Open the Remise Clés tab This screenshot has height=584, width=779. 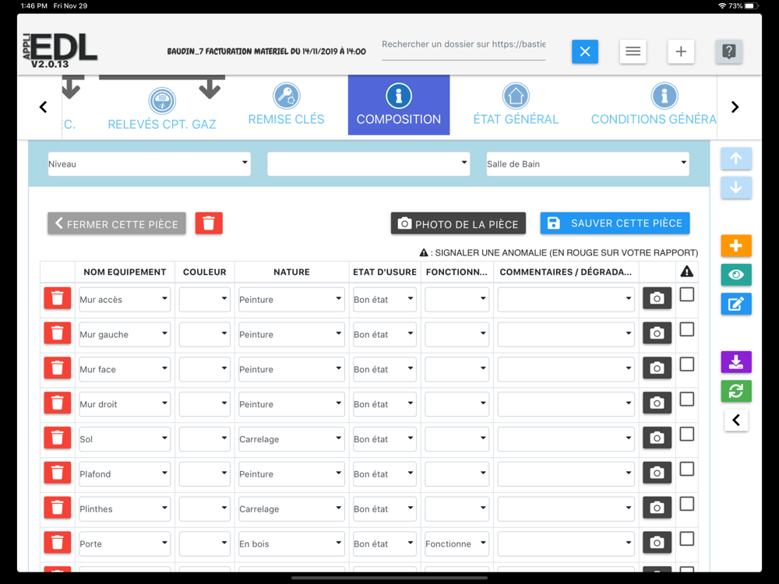click(286, 105)
